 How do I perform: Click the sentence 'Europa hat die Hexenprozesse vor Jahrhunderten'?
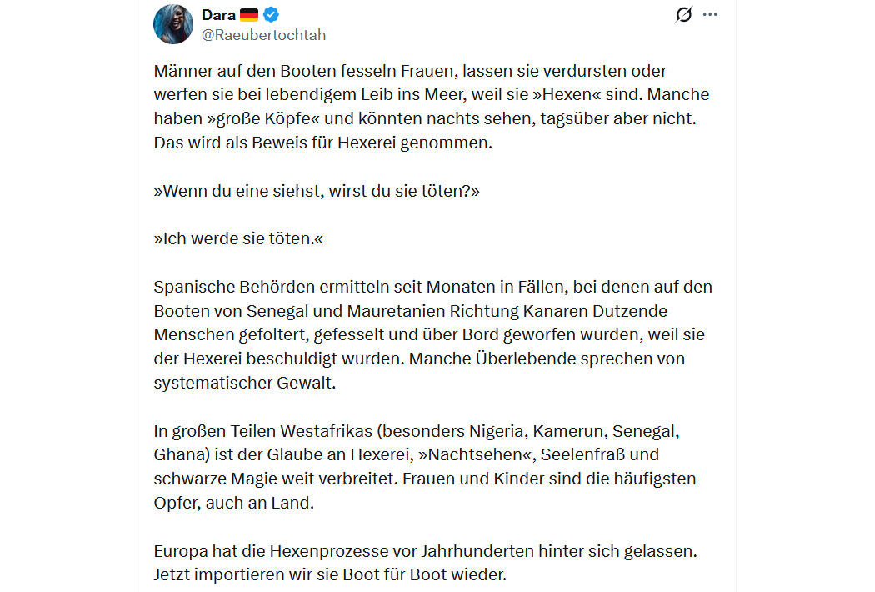pyautogui.click(x=425, y=551)
